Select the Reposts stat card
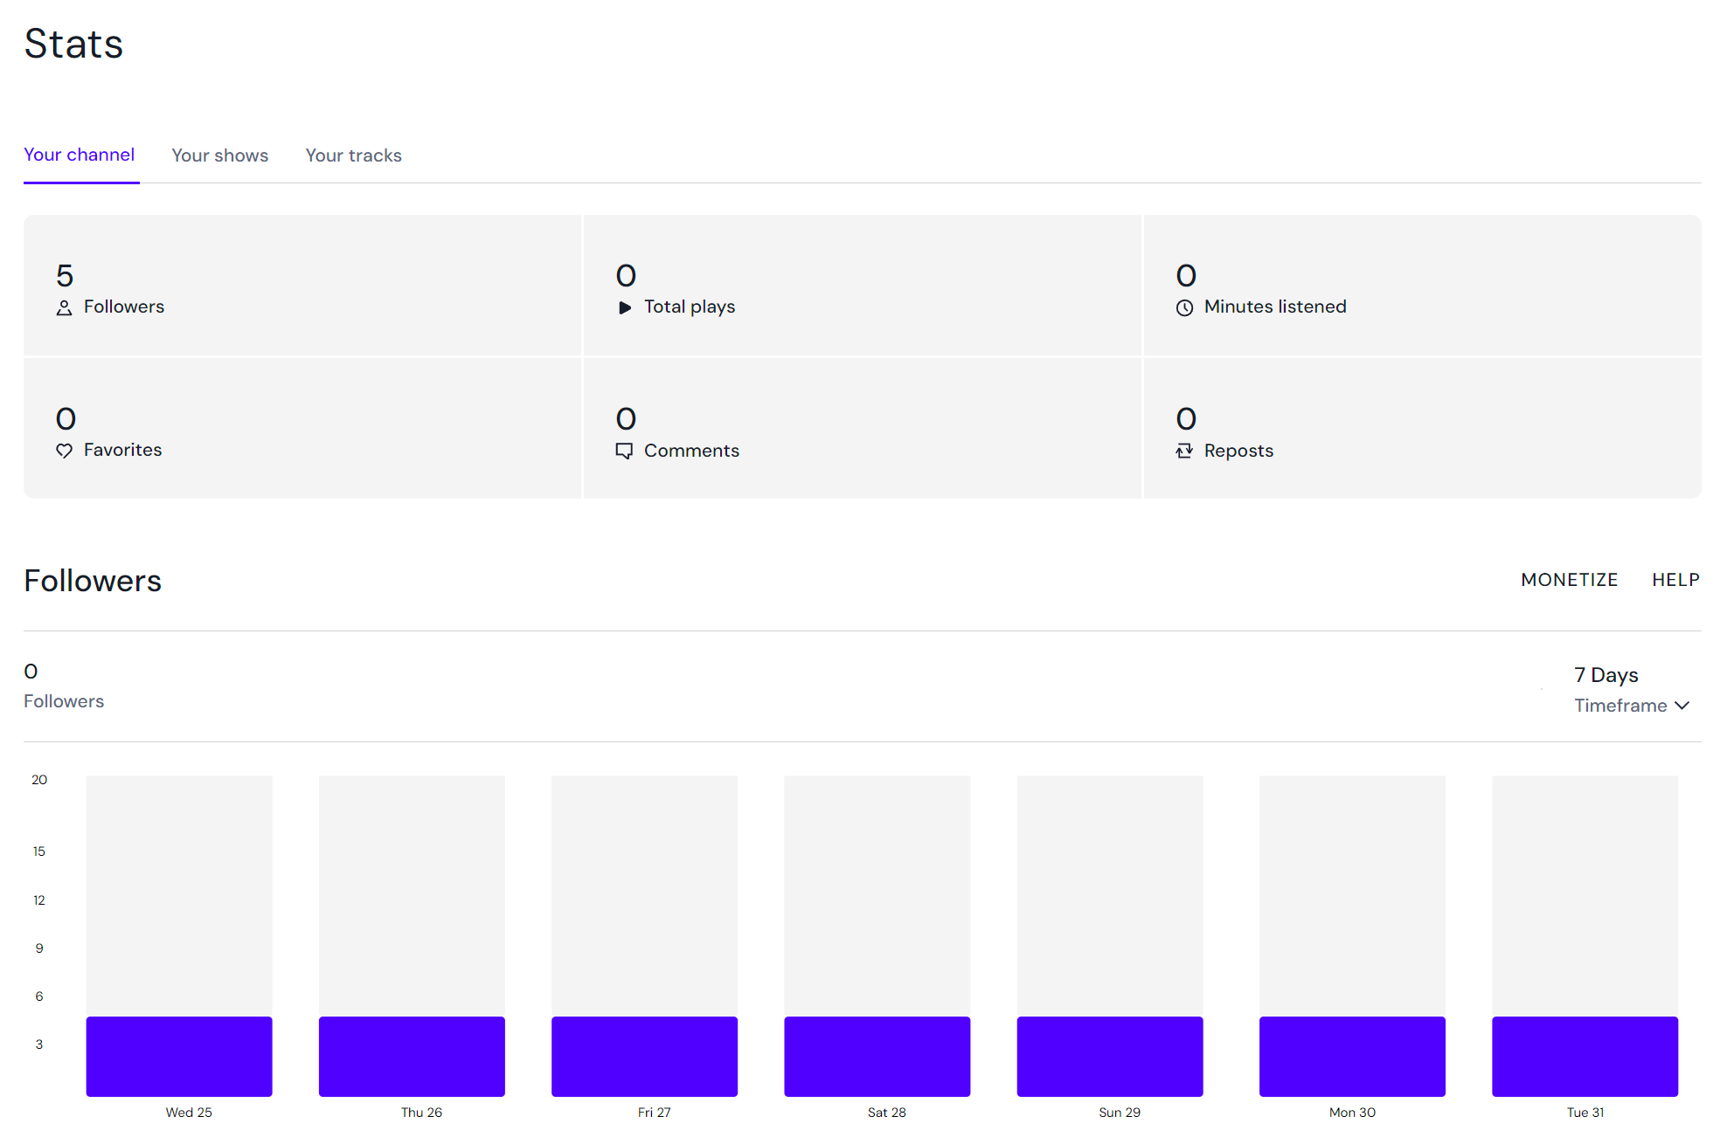 coord(1421,429)
